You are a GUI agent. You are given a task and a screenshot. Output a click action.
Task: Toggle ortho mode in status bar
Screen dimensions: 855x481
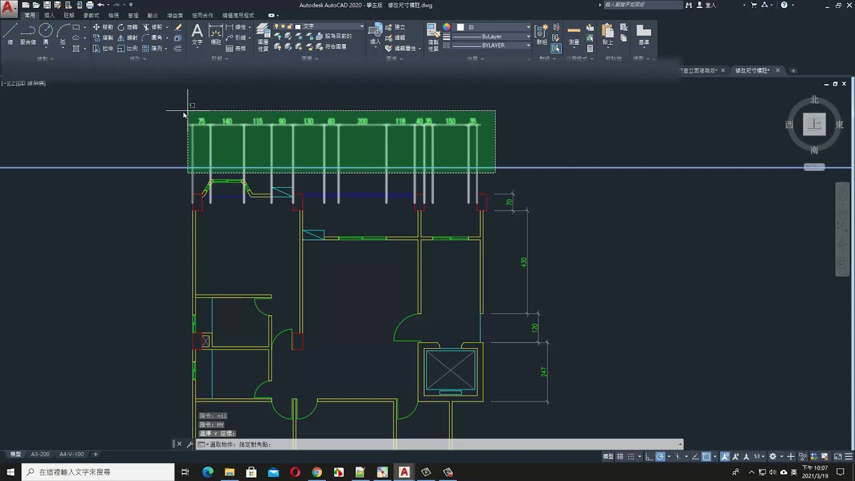pyautogui.click(x=649, y=456)
